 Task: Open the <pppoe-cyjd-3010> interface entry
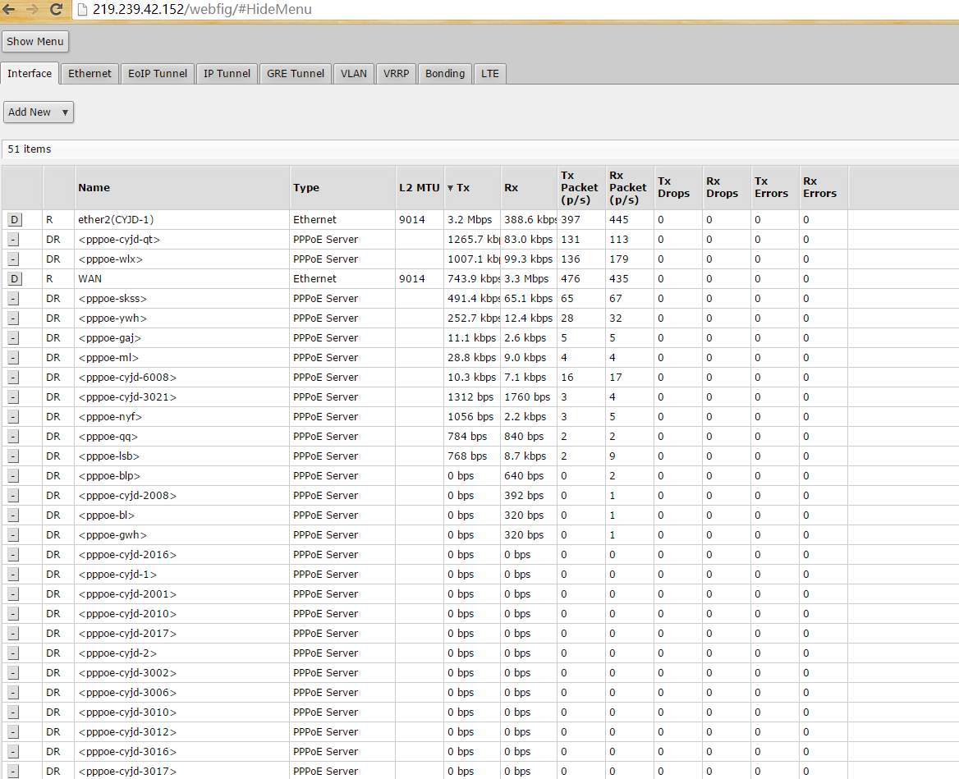pos(127,713)
